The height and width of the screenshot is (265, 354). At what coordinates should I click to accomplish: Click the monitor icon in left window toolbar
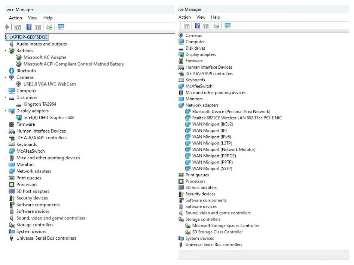(61, 27)
